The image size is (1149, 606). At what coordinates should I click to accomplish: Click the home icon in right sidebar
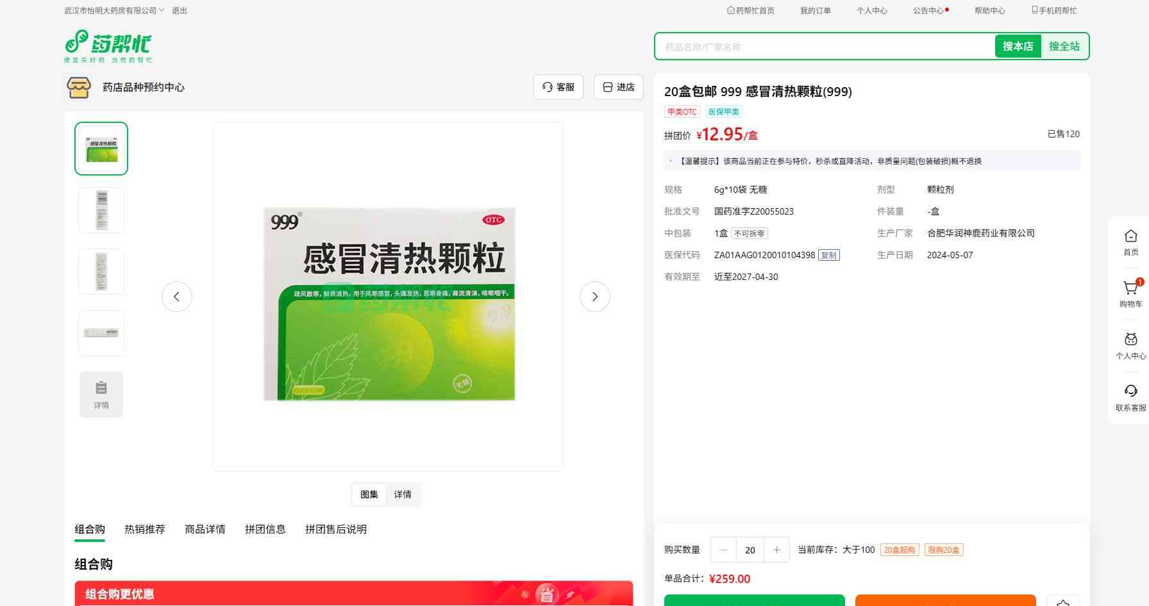1130,237
